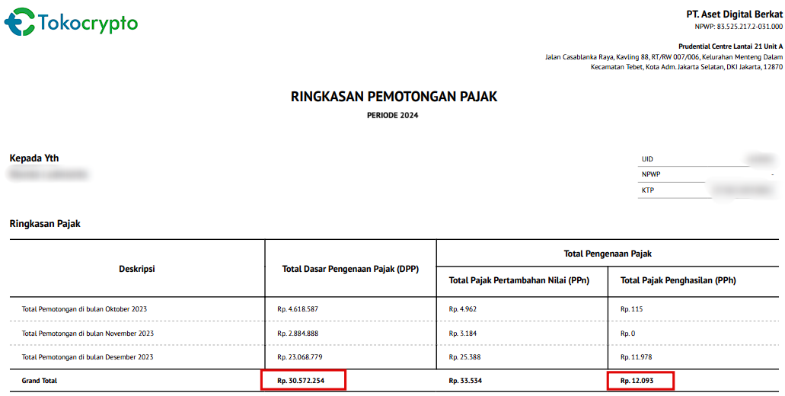Click PPn value Rp. 3.184
The image size is (785, 396).
[463, 333]
